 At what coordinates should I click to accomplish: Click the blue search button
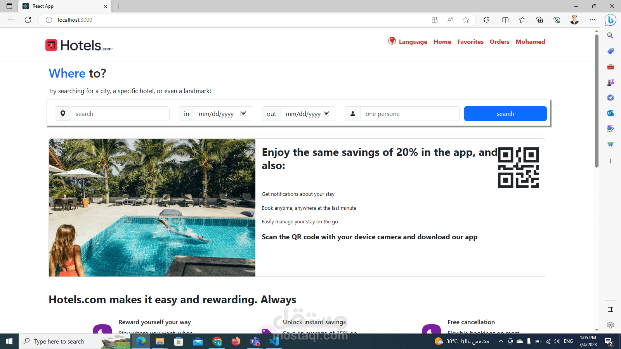click(x=505, y=114)
